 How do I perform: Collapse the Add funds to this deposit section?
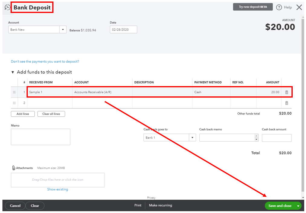tap(12, 72)
